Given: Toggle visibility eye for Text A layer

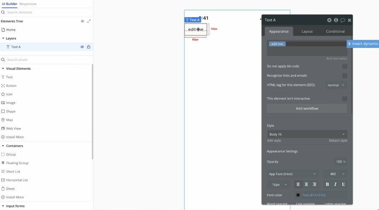Looking at the screenshot, I should [x=82, y=47].
